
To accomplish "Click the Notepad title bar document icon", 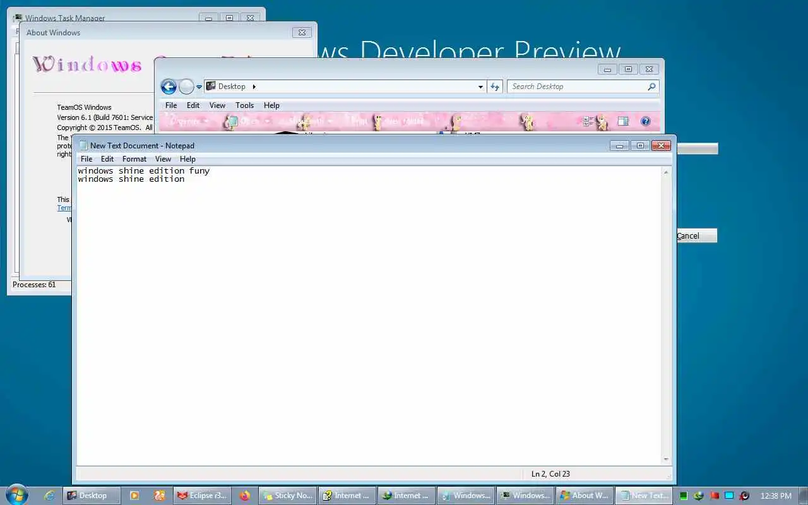I will pyautogui.click(x=83, y=145).
